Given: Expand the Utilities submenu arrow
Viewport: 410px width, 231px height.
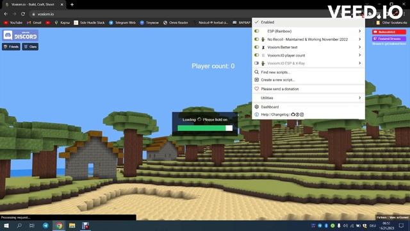Looking at the screenshot, I should pyautogui.click(x=360, y=98).
